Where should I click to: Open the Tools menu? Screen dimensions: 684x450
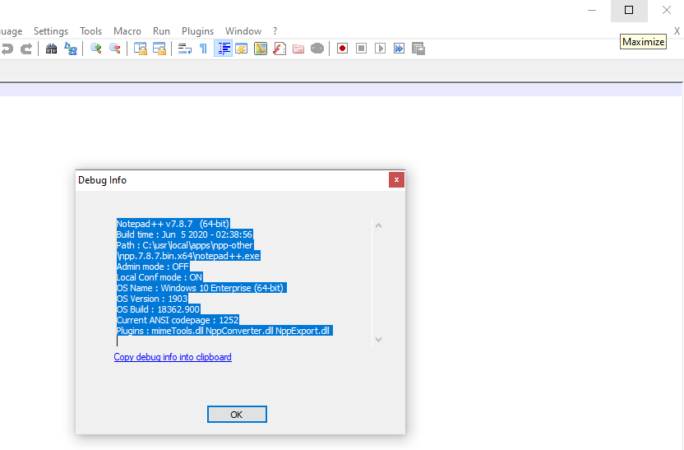[90, 31]
